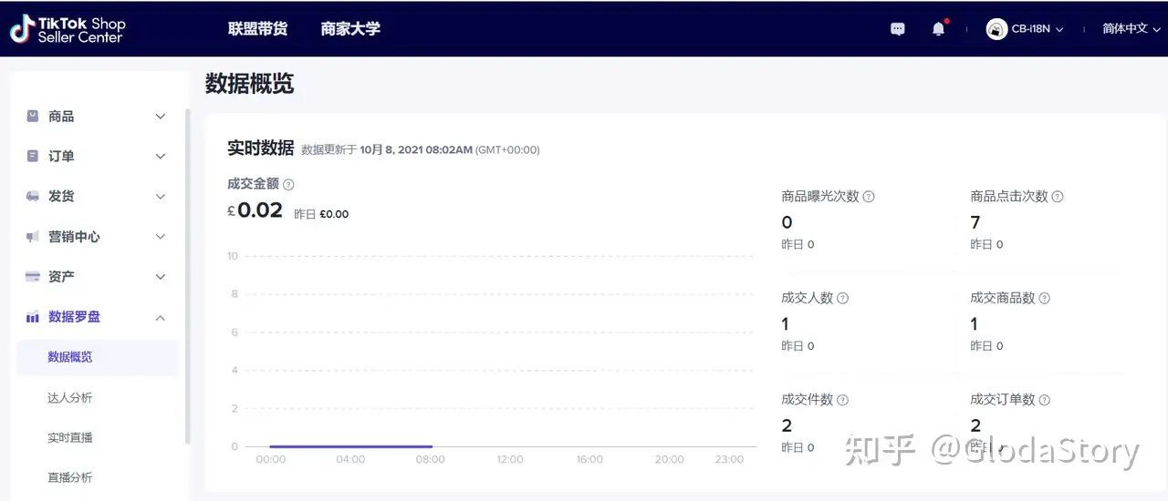This screenshot has width=1168, height=501.
Task: Click the help icon beside 商品点击次数
Action: 1058,197
